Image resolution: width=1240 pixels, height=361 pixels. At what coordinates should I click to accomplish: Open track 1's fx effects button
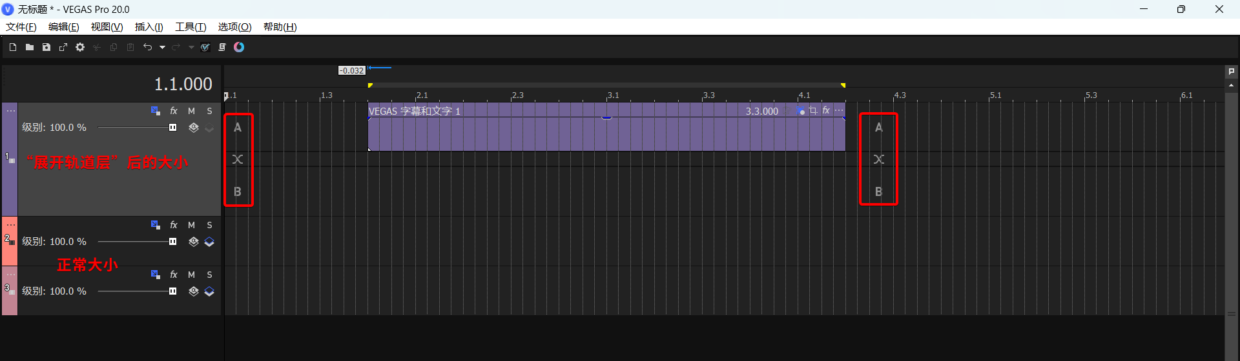tap(174, 111)
